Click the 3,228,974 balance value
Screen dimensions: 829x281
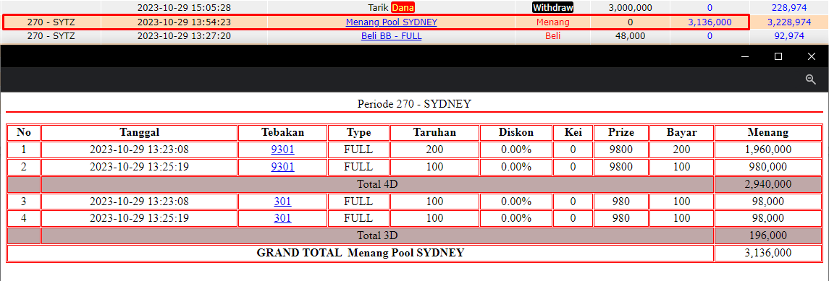coord(789,22)
